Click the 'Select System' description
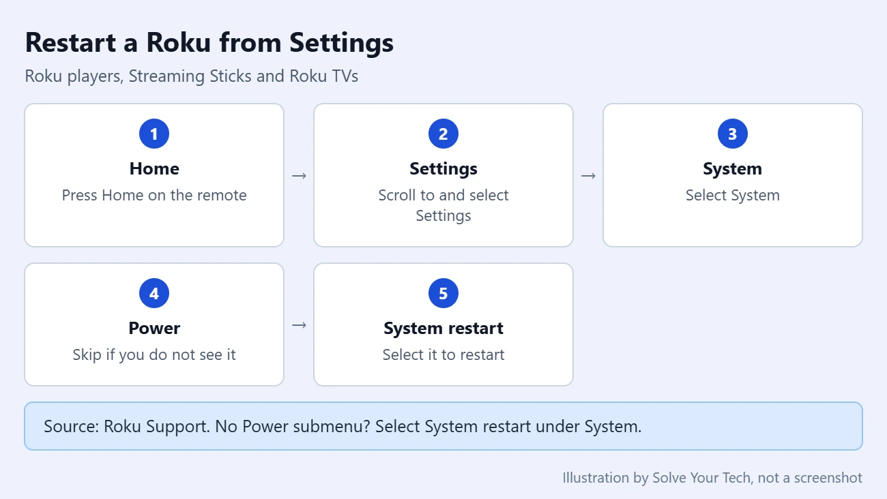 pyautogui.click(x=733, y=195)
